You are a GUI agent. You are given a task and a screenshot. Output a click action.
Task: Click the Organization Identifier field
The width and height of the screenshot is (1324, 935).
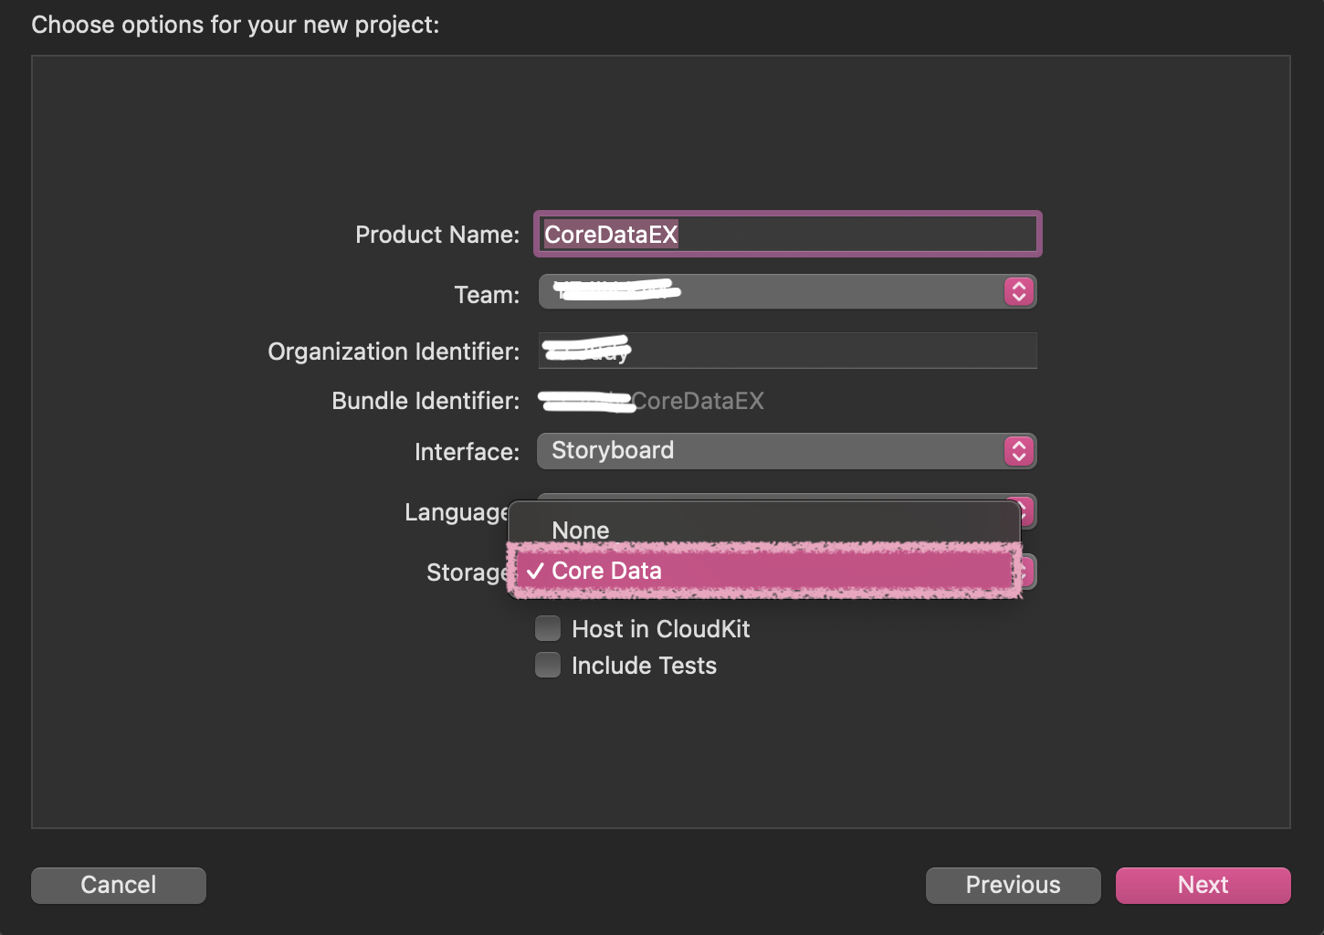click(x=787, y=351)
